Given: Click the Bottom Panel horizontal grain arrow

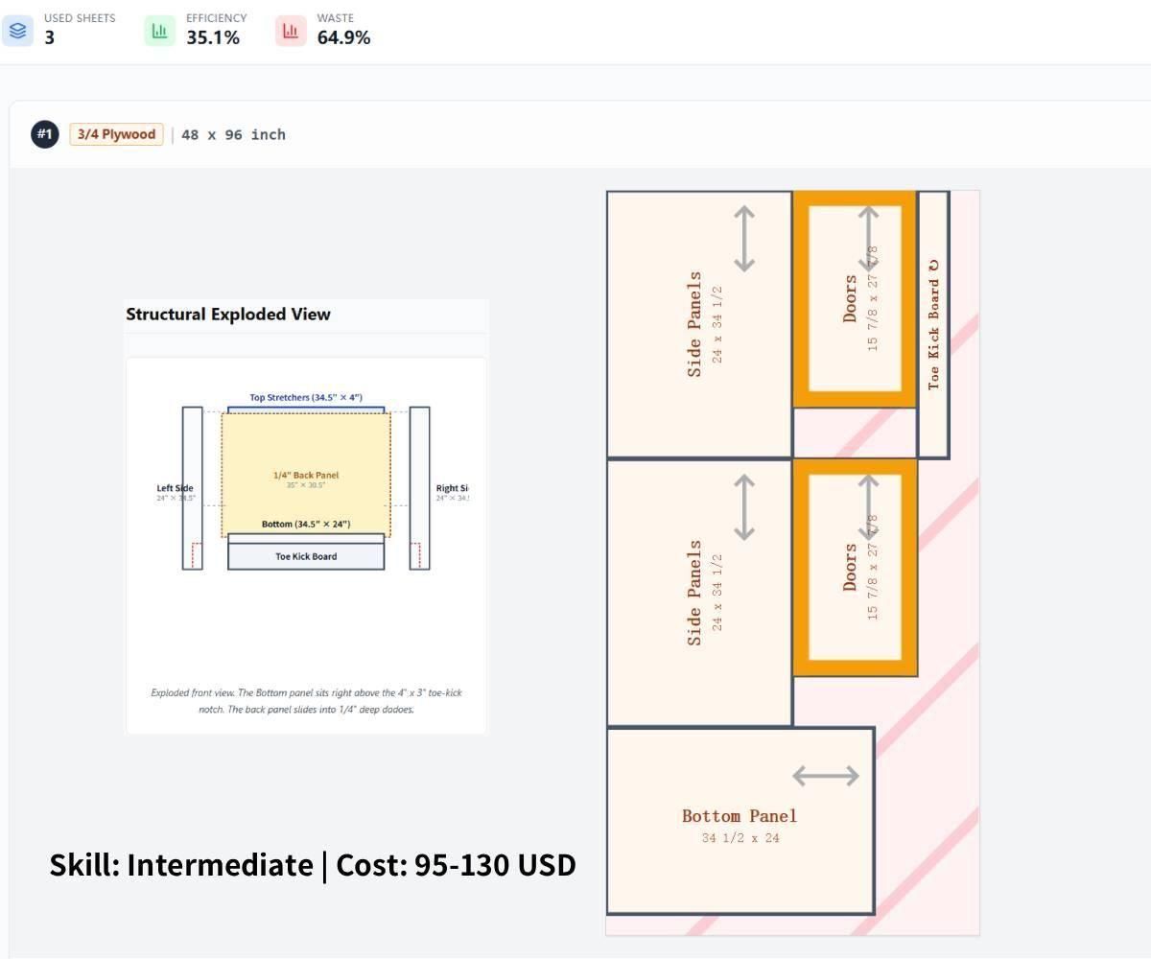Looking at the screenshot, I should pyautogui.click(x=826, y=776).
